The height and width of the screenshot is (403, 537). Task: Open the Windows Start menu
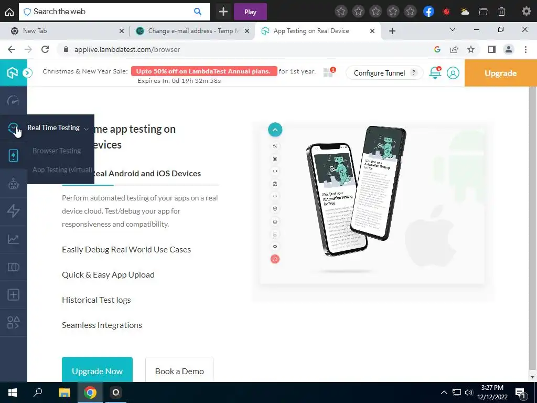tap(13, 393)
